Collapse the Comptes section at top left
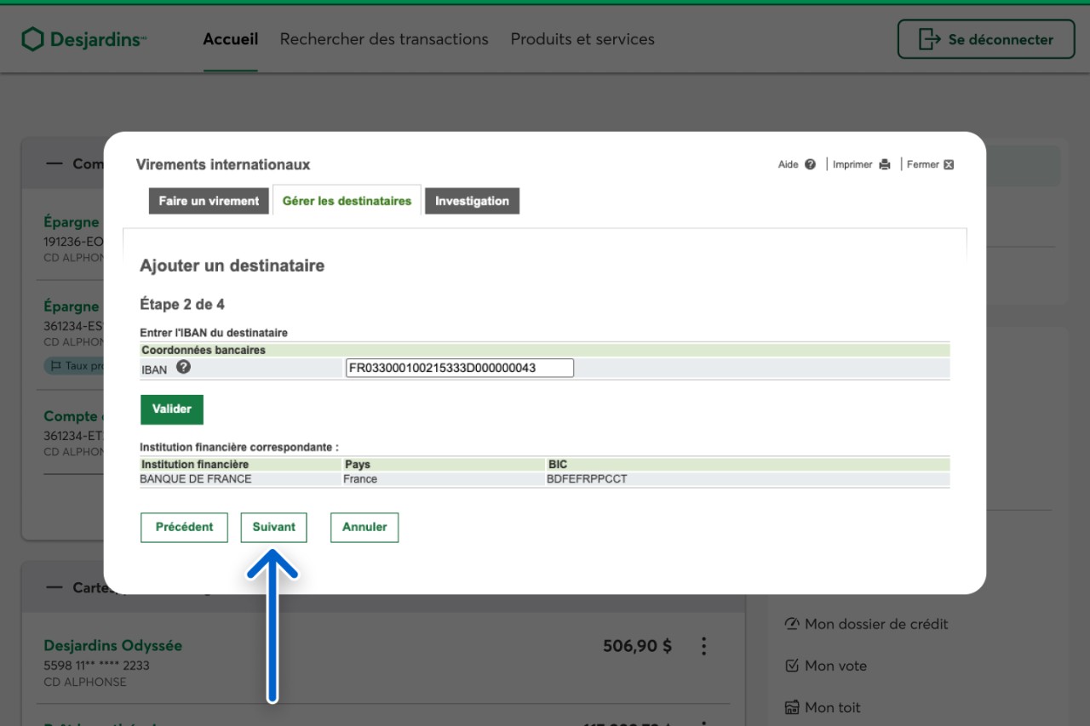Image resolution: width=1090 pixels, height=726 pixels. pos(54,163)
